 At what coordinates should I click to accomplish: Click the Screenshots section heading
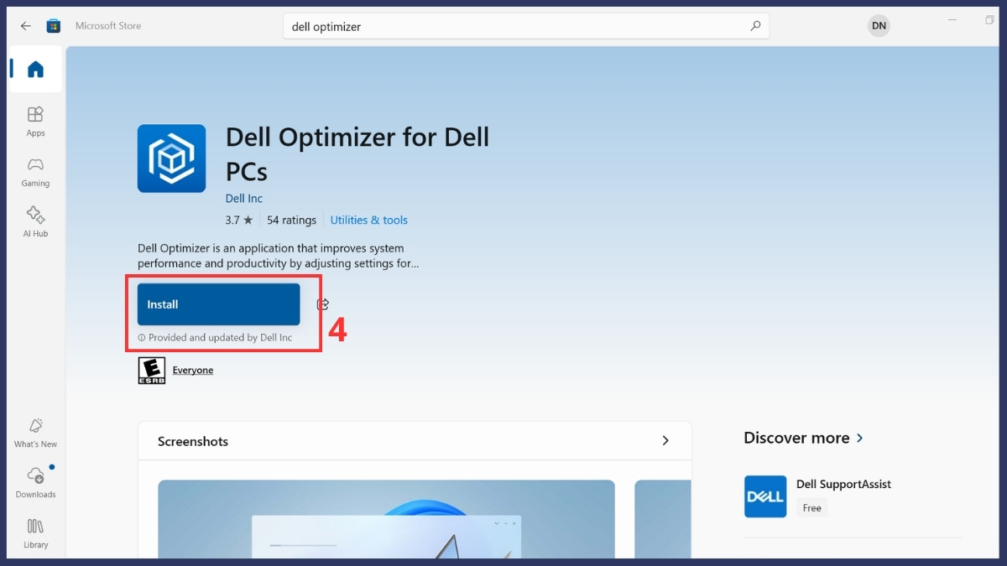(x=193, y=441)
